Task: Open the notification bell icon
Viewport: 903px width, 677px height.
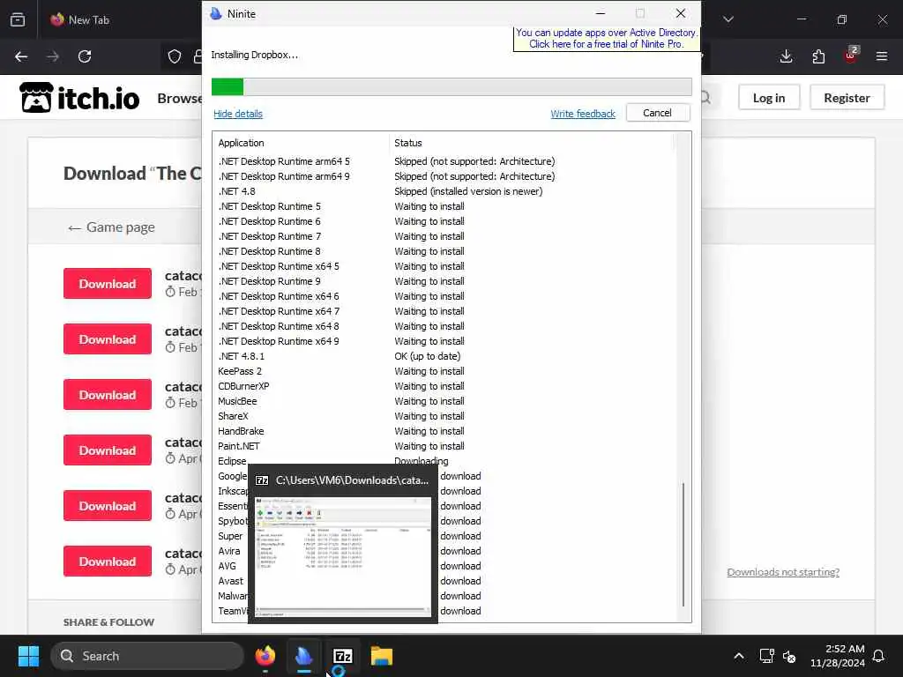Action: [879, 656]
